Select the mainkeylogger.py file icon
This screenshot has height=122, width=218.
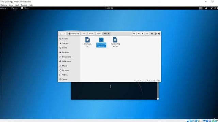coord(115,40)
